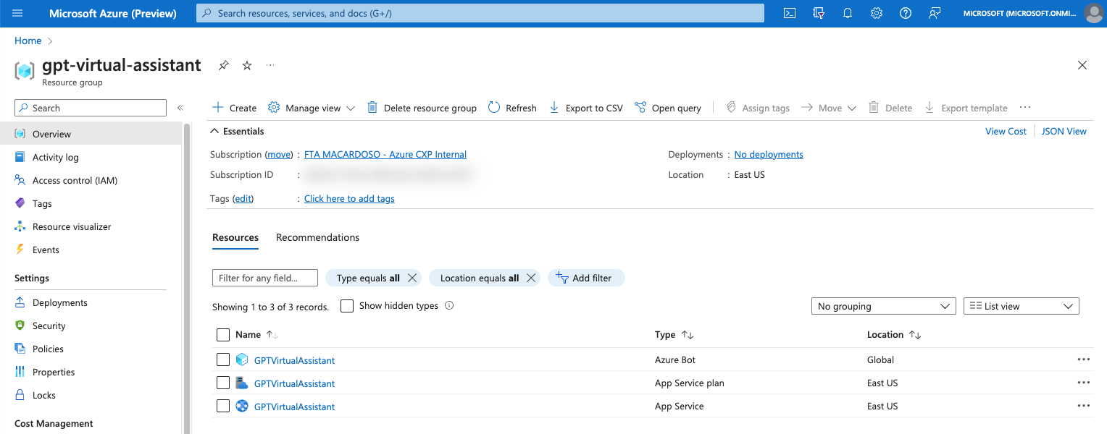Select the Resources tab
Screen dimensions: 1107x434
click(x=235, y=237)
